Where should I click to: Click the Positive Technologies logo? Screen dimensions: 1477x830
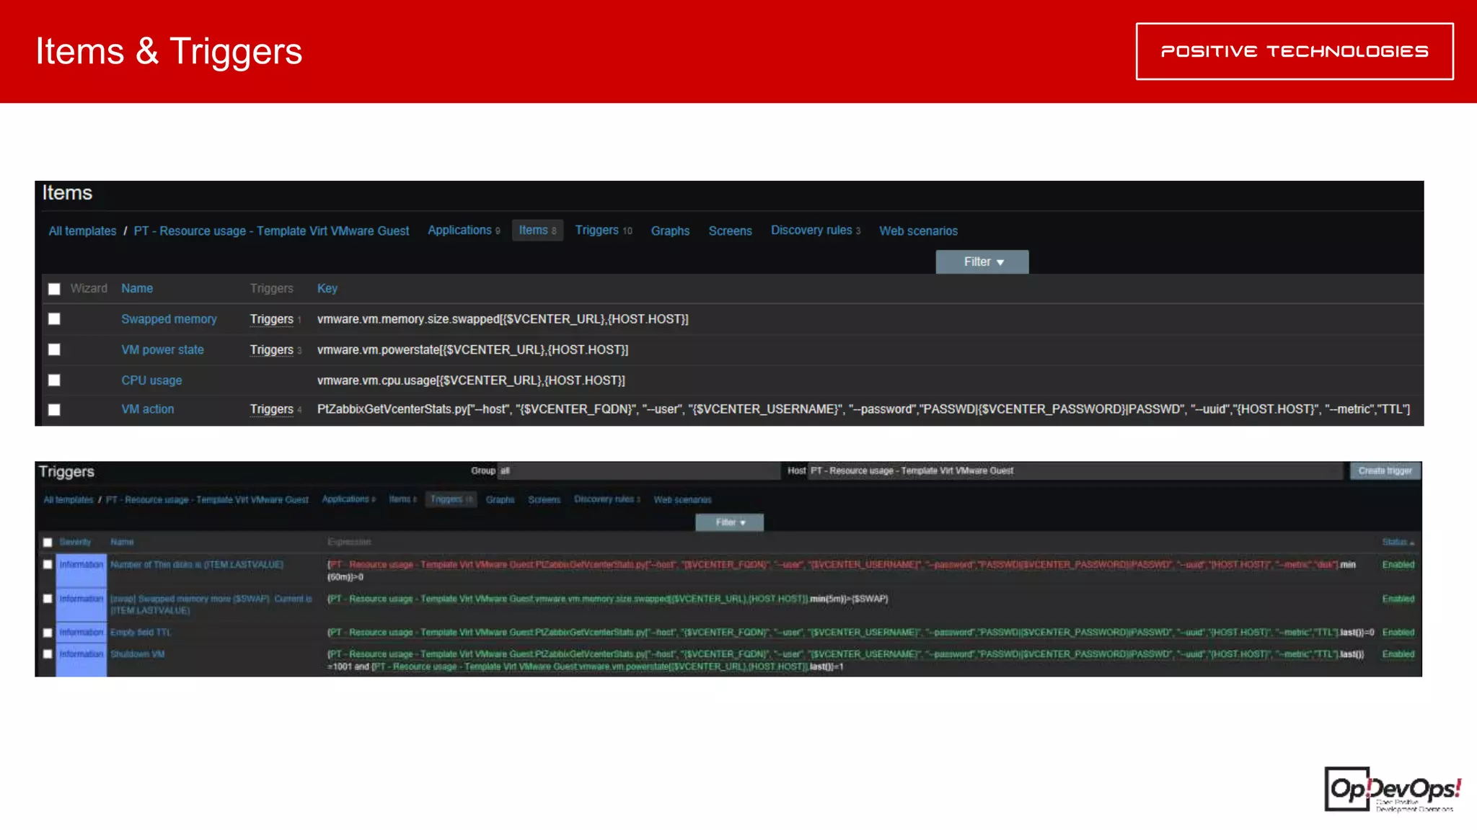[x=1294, y=51]
